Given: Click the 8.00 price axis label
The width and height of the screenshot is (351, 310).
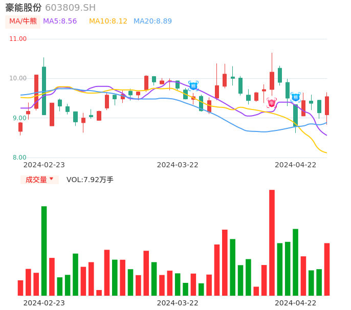Looking at the screenshot, I should pyautogui.click(x=20, y=158).
